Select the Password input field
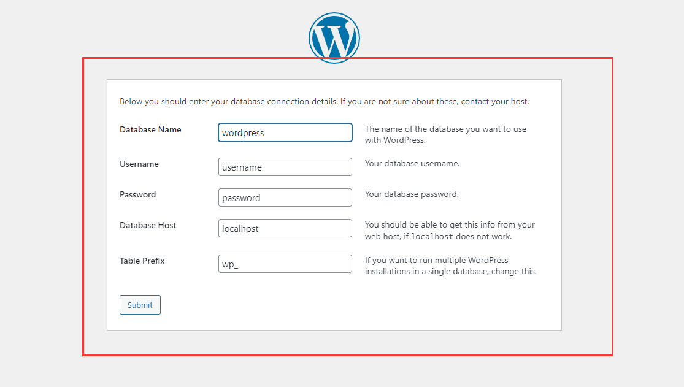Screen dimensions: 684x387 [285, 197]
